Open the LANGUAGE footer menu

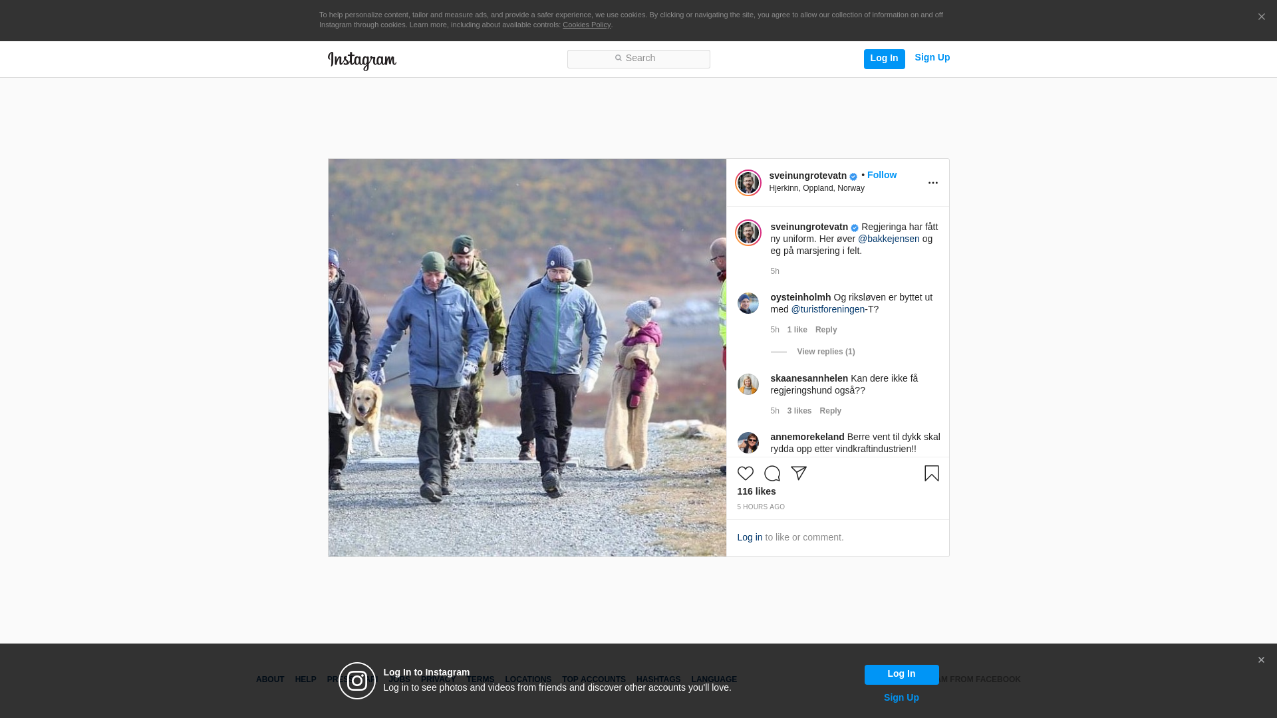(714, 679)
